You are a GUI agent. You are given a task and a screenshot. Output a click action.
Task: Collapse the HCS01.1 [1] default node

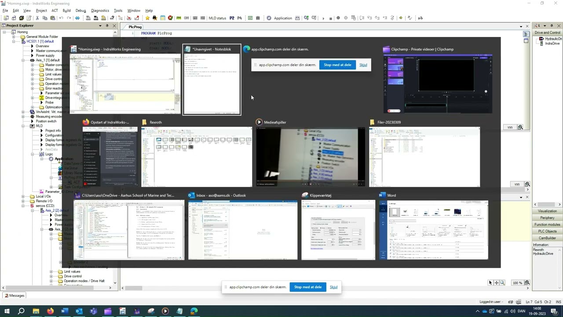tap(13, 41)
